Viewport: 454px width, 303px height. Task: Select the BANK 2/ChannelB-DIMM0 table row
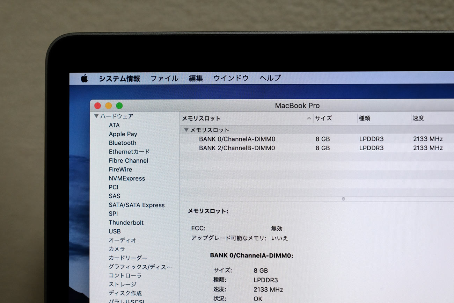[317, 148]
